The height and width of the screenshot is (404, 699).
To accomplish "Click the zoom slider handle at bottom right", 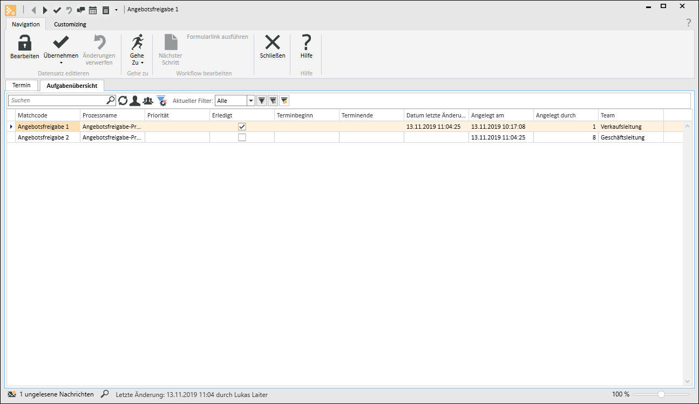I will tap(661, 394).
